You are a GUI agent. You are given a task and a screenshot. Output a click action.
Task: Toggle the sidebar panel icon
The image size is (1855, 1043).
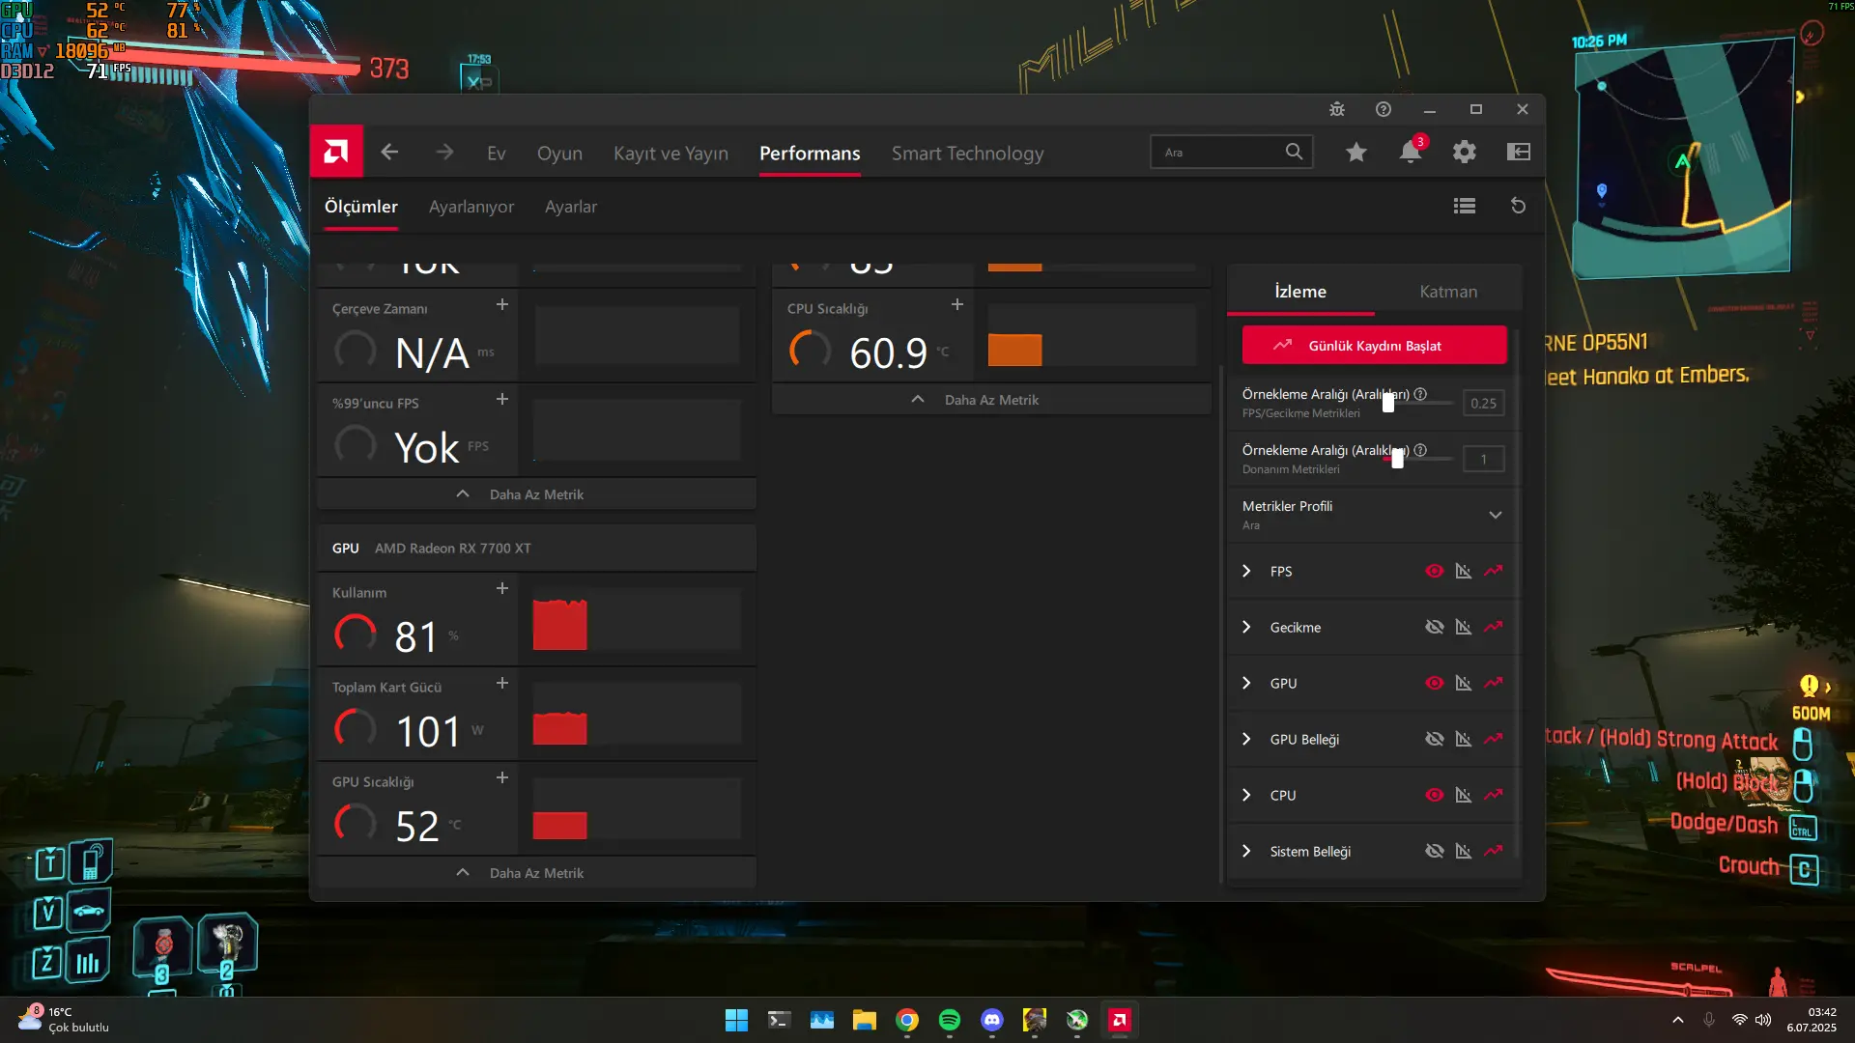point(1519,152)
